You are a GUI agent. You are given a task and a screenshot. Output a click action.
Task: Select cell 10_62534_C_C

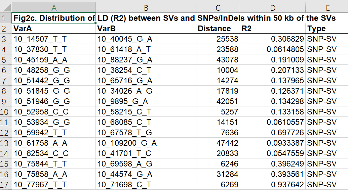click(x=54, y=153)
